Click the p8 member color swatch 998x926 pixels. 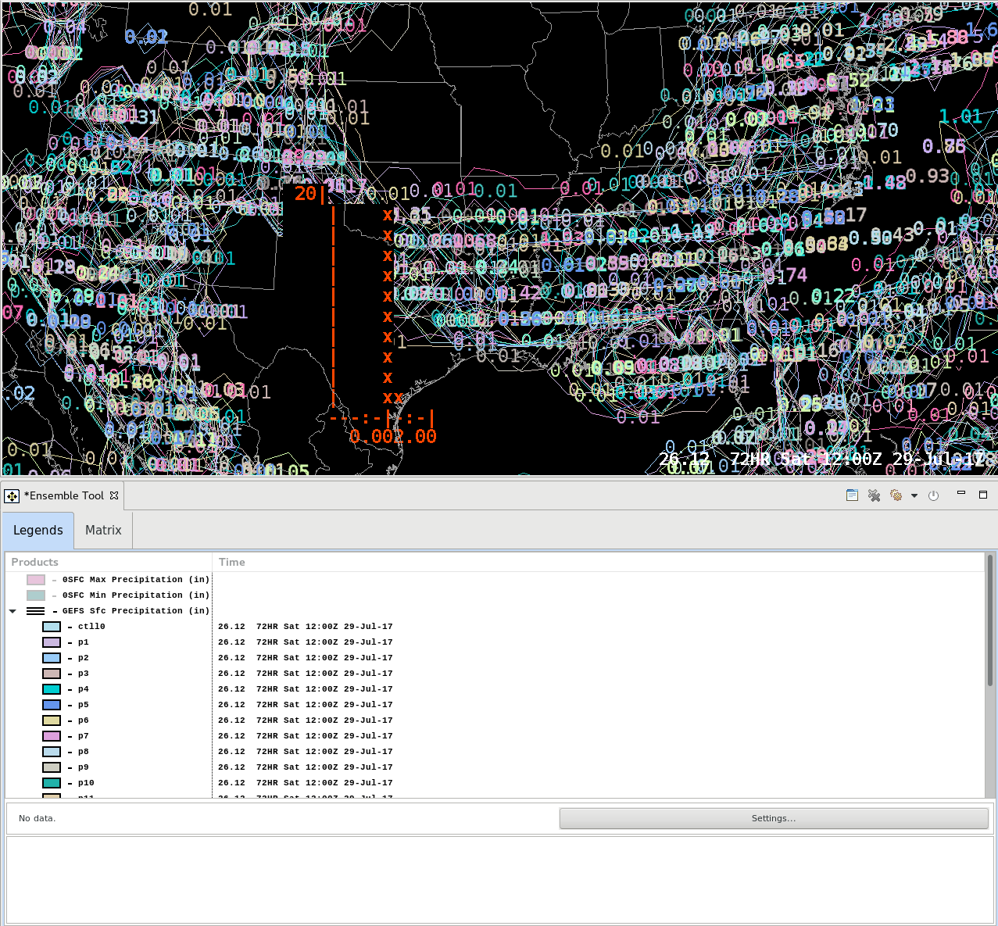point(52,752)
